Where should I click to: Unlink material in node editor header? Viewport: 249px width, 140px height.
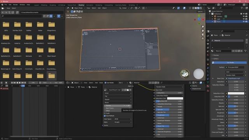click(x=158, y=83)
